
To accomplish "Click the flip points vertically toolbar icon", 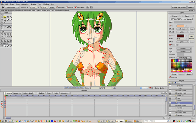I will tap(91, 7).
